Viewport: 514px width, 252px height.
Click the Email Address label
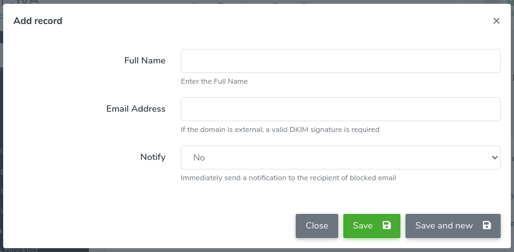coord(136,109)
